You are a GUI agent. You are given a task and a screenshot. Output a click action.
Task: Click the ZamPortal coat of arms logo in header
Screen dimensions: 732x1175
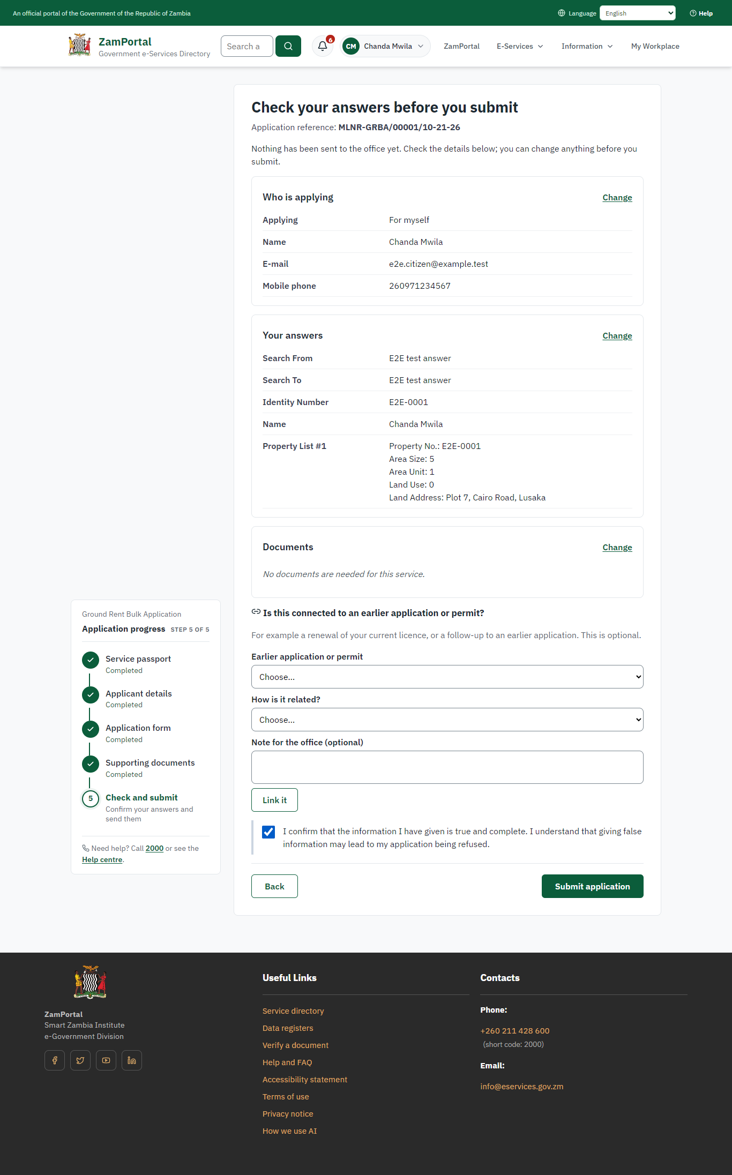point(80,45)
